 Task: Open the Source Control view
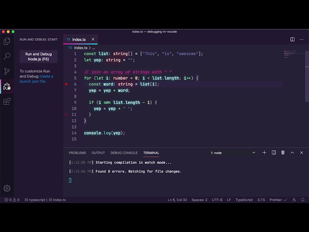[7, 71]
